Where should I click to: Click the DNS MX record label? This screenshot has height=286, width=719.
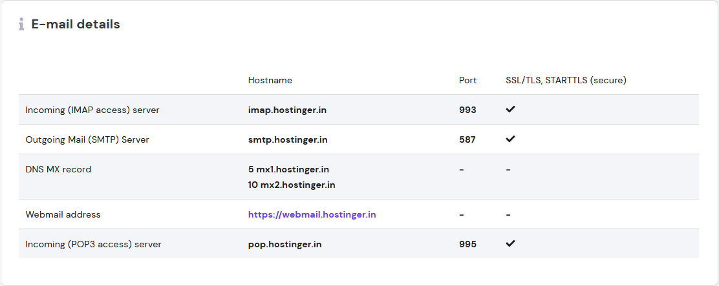coord(58,169)
